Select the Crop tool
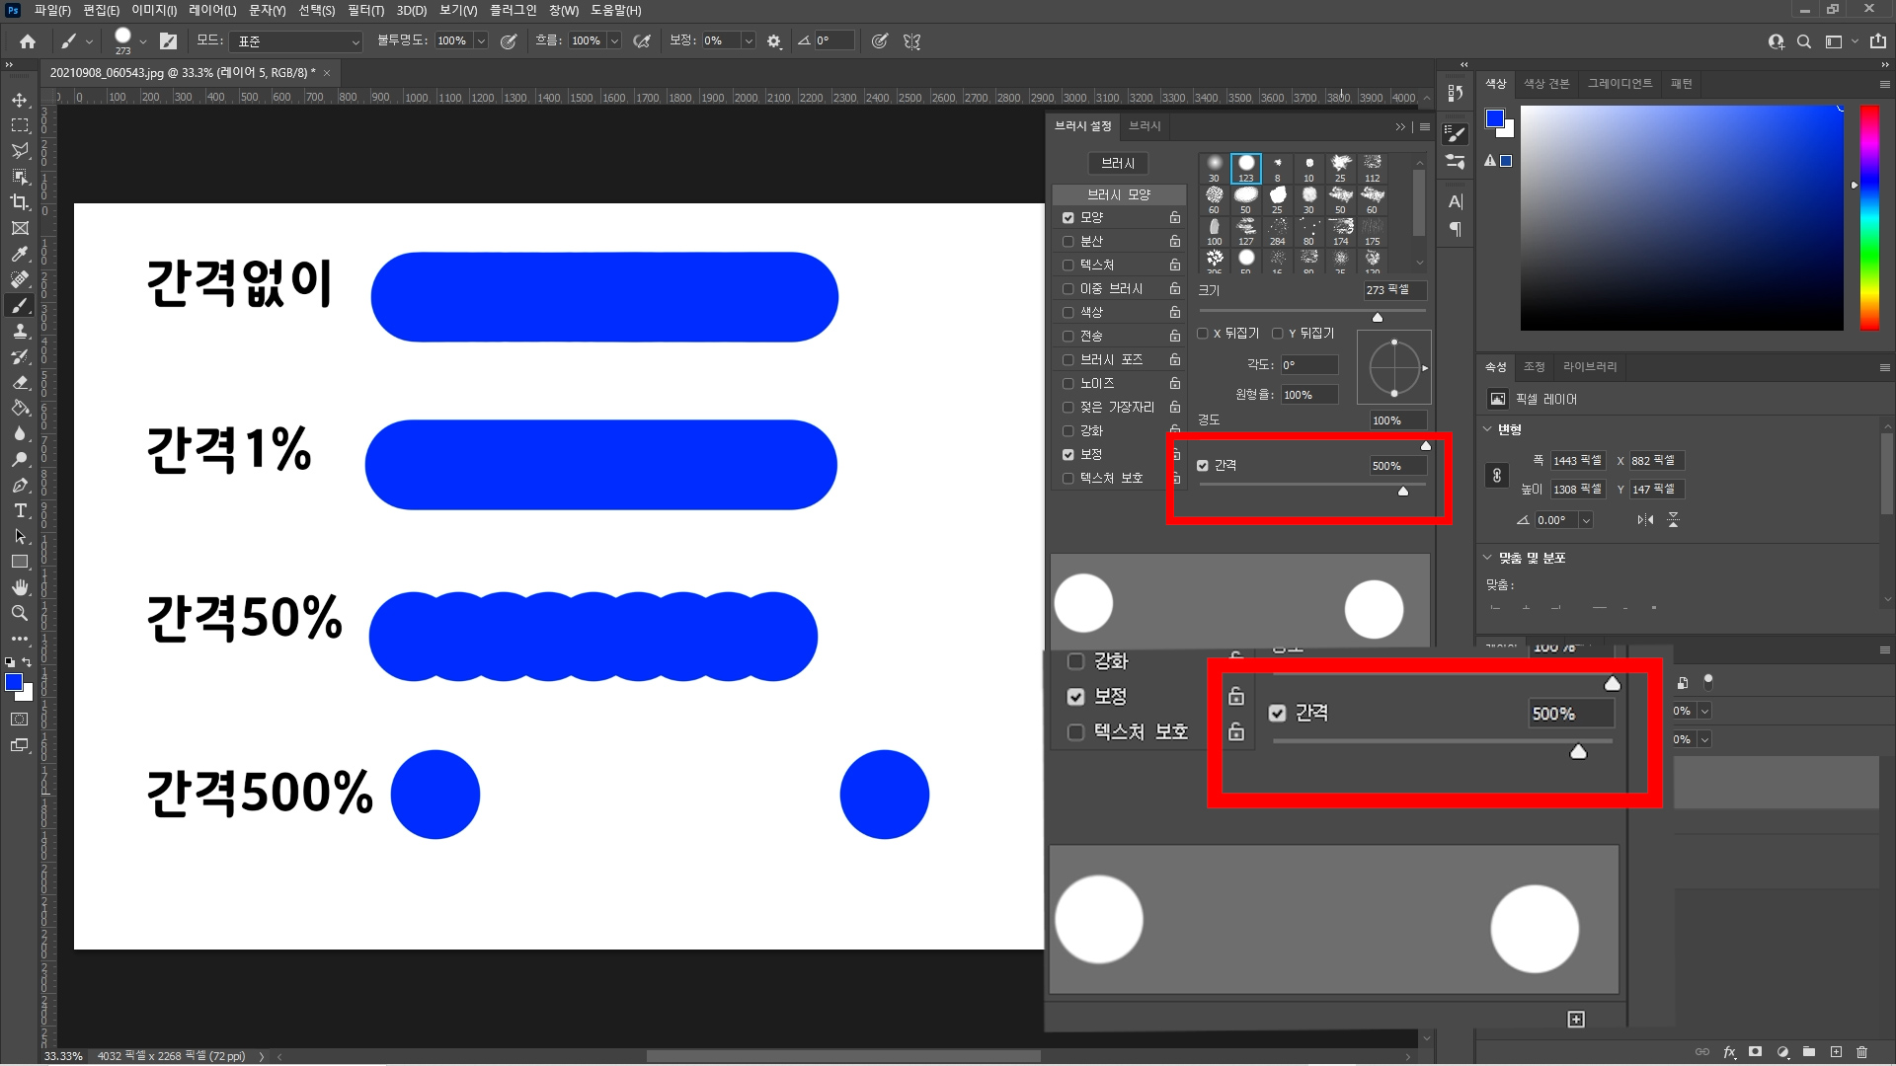This screenshot has height=1066, width=1896. 20,202
